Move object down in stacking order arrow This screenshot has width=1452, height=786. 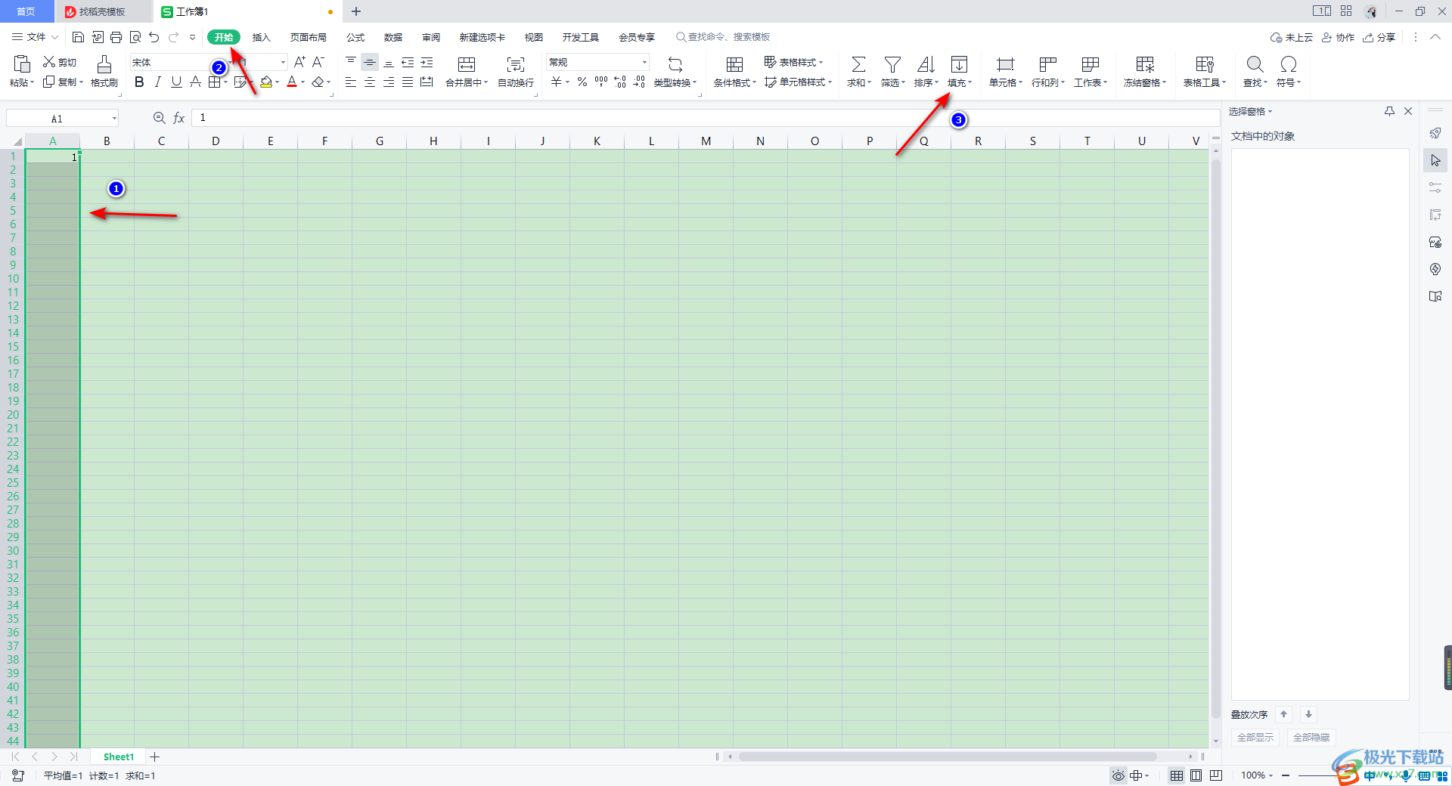tap(1308, 714)
